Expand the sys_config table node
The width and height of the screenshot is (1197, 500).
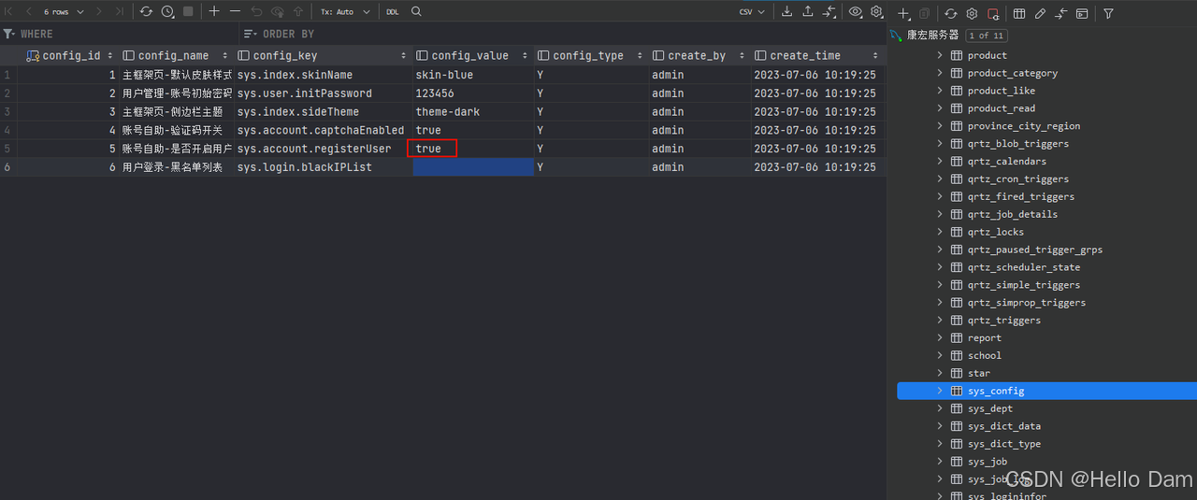coord(941,391)
